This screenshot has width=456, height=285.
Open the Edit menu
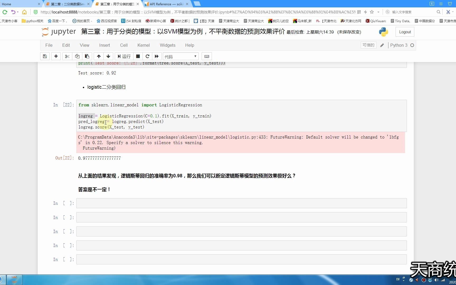pyautogui.click(x=66, y=45)
